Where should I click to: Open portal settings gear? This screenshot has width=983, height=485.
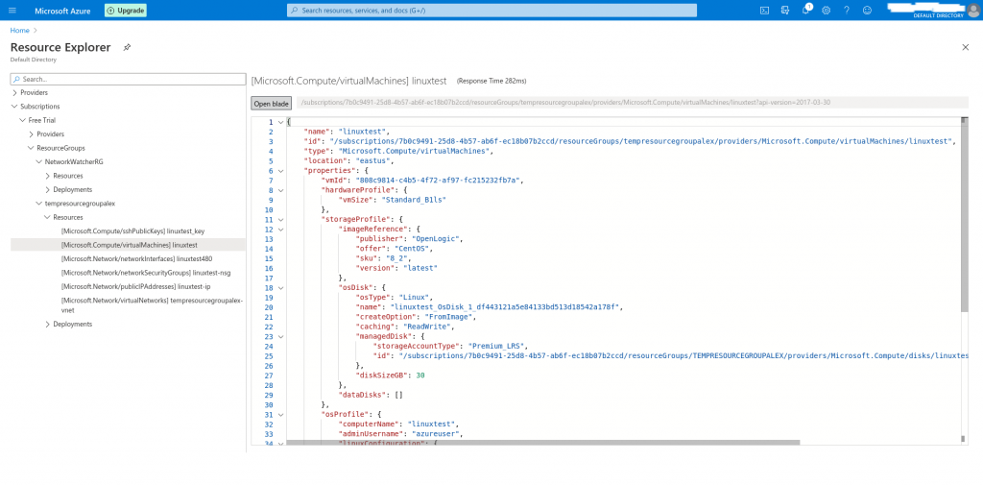click(827, 11)
